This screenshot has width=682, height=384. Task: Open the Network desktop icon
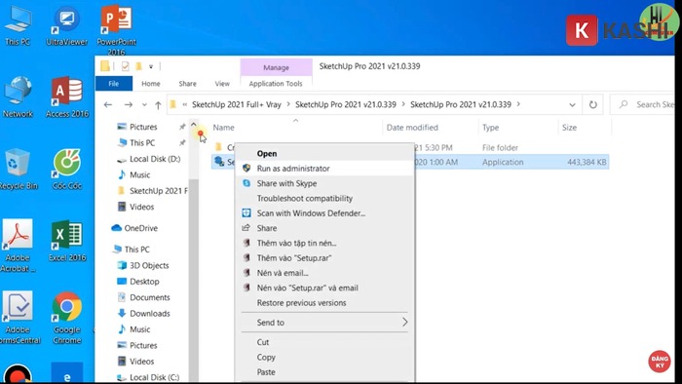[18, 97]
